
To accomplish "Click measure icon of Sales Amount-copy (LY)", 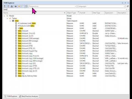I will click(x=16, y=63).
